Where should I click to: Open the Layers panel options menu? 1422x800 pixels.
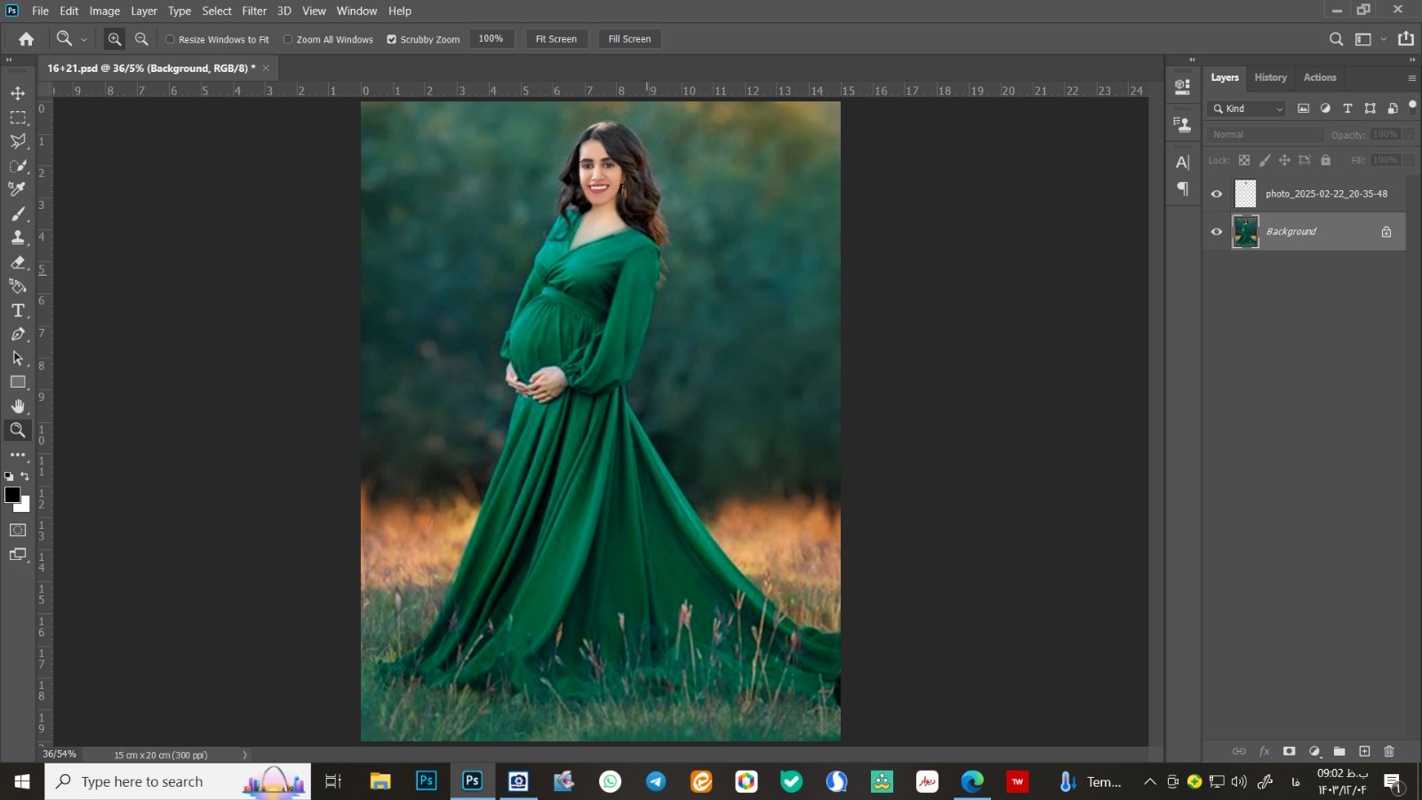[1411, 78]
